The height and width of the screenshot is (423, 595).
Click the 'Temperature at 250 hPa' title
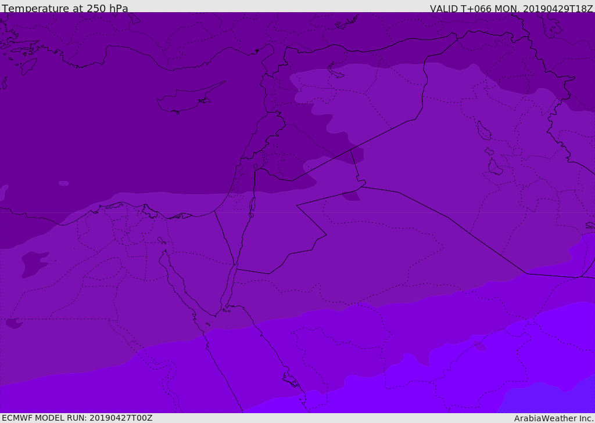pos(64,9)
